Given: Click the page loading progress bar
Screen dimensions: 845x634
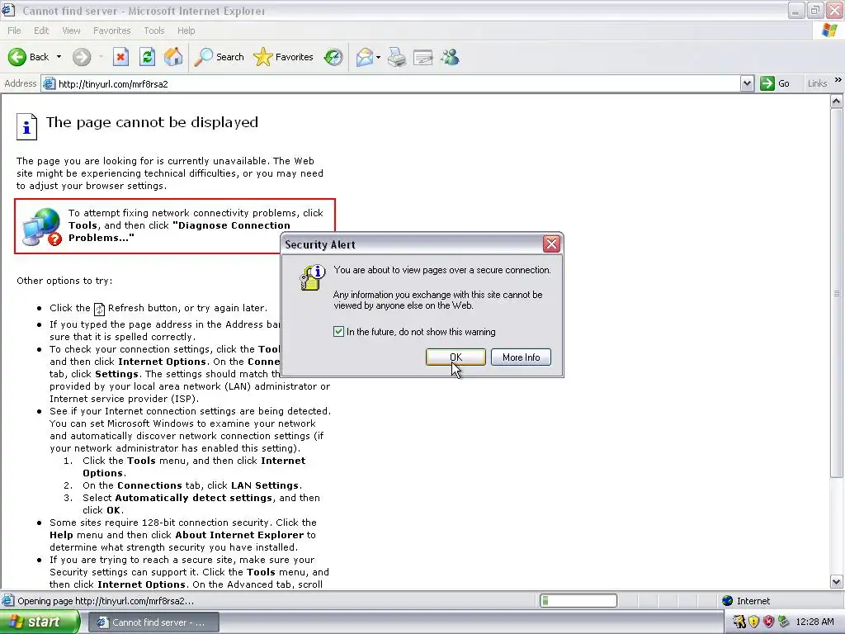Looking at the screenshot, I should pos(578,601).
